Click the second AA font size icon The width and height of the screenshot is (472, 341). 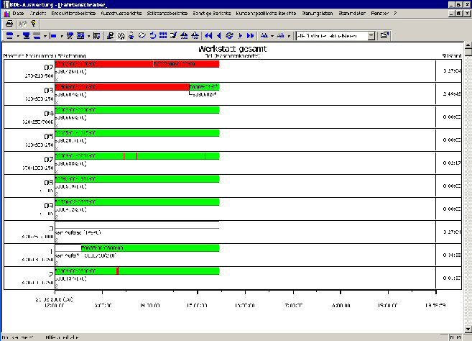pos(281,36)
